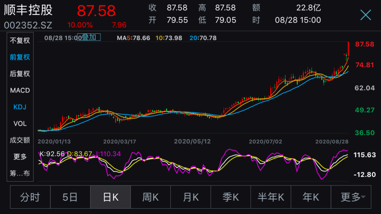
Task: Switch indicator to MACD
Action: tap(20, 90)
